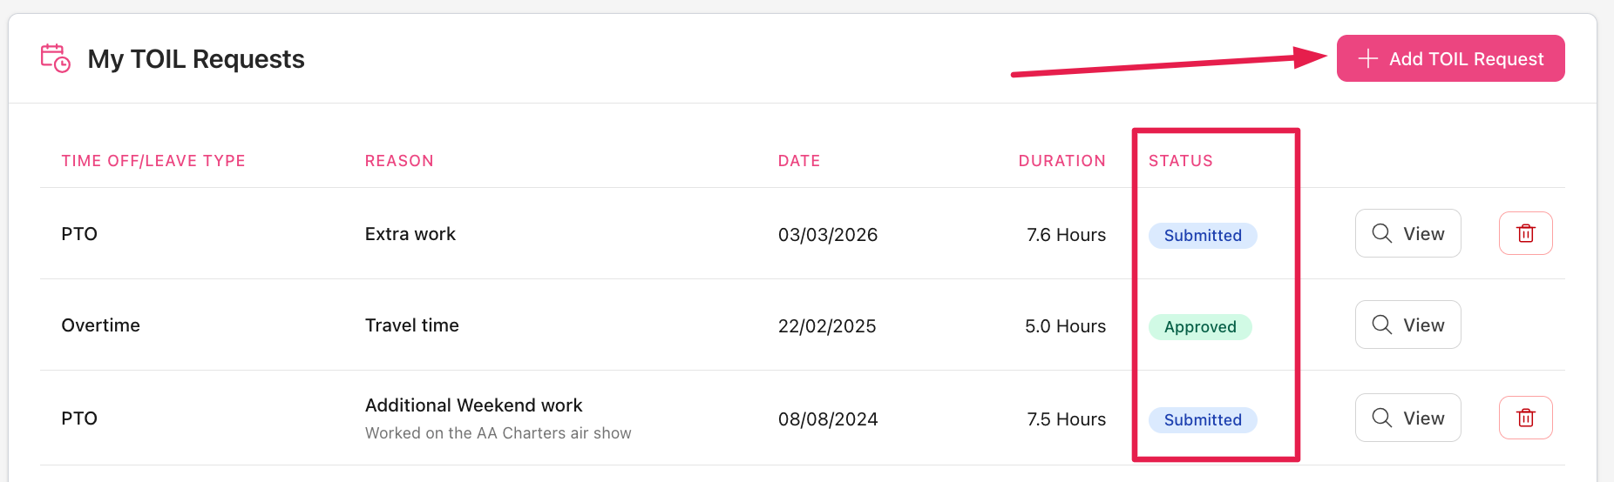Click the My TOIL Requests heading

[x=196, y=59]
